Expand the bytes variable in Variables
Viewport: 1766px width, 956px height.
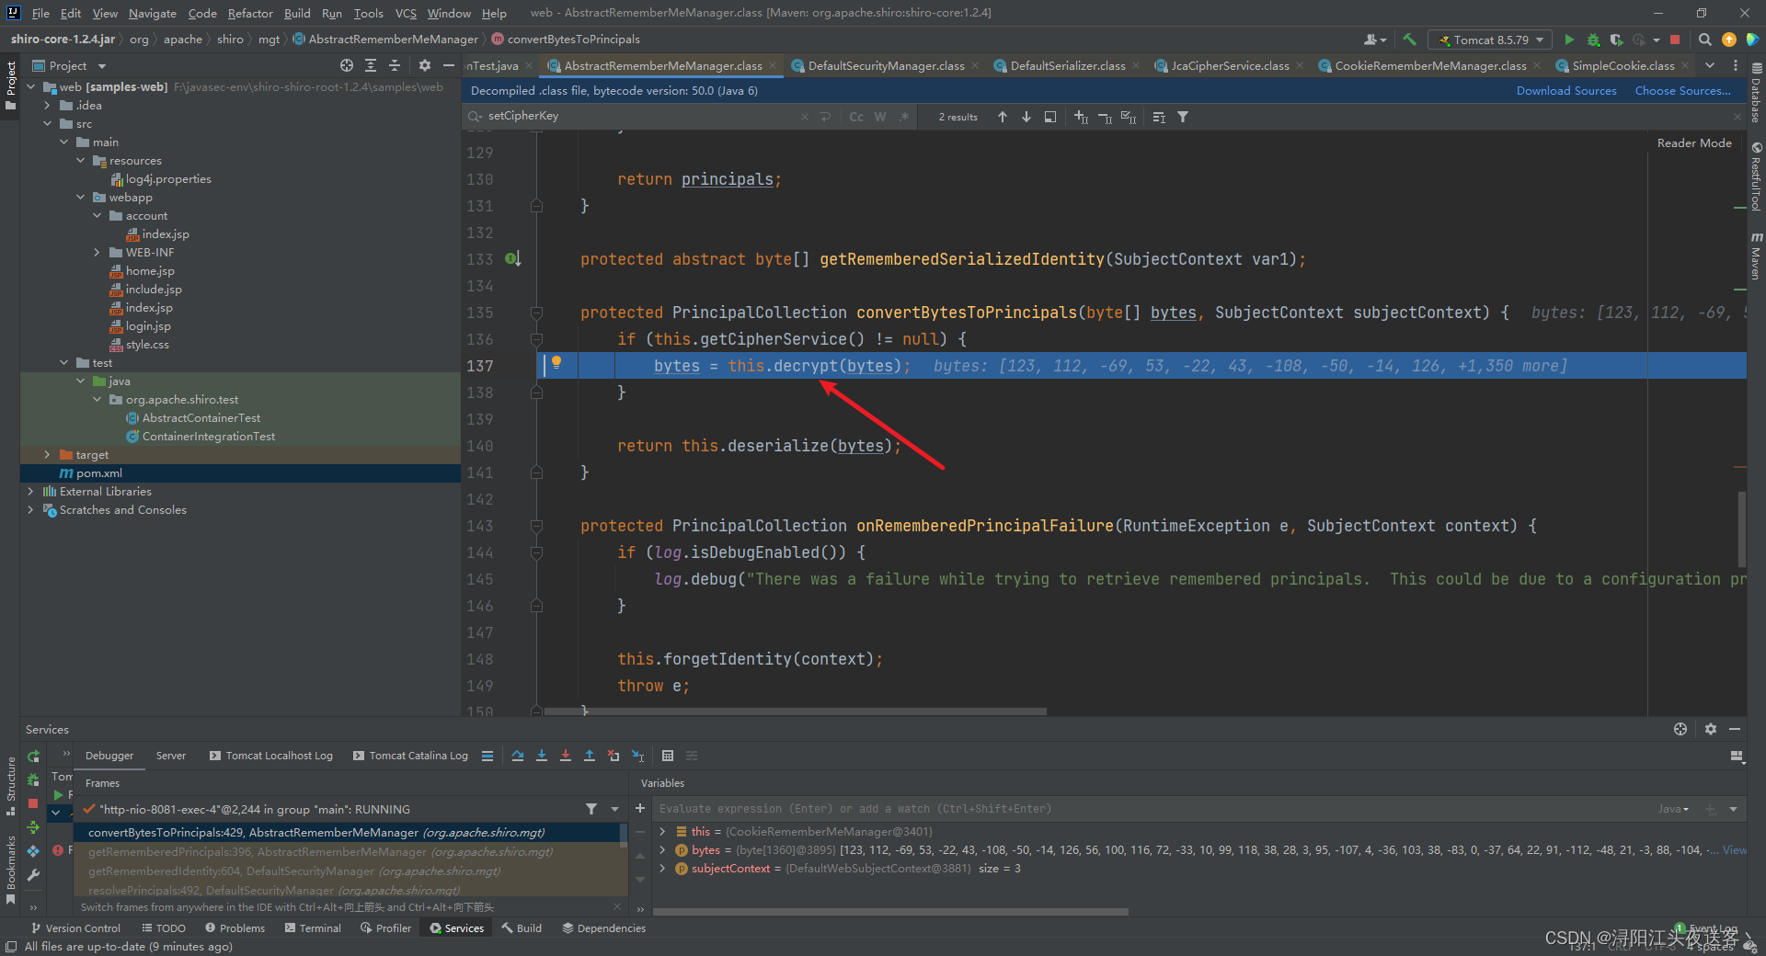coord(662,850)
